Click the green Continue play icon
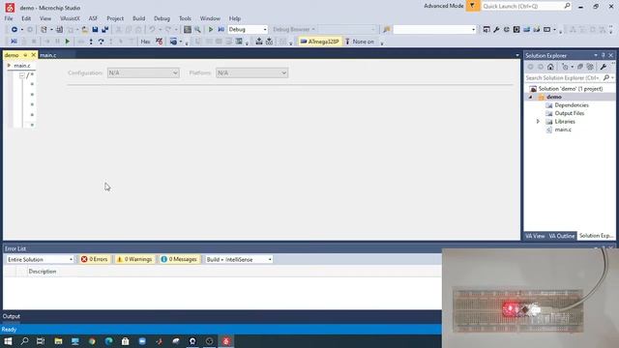The width and height of the screenshot is (619, 348). coord(68,42)
